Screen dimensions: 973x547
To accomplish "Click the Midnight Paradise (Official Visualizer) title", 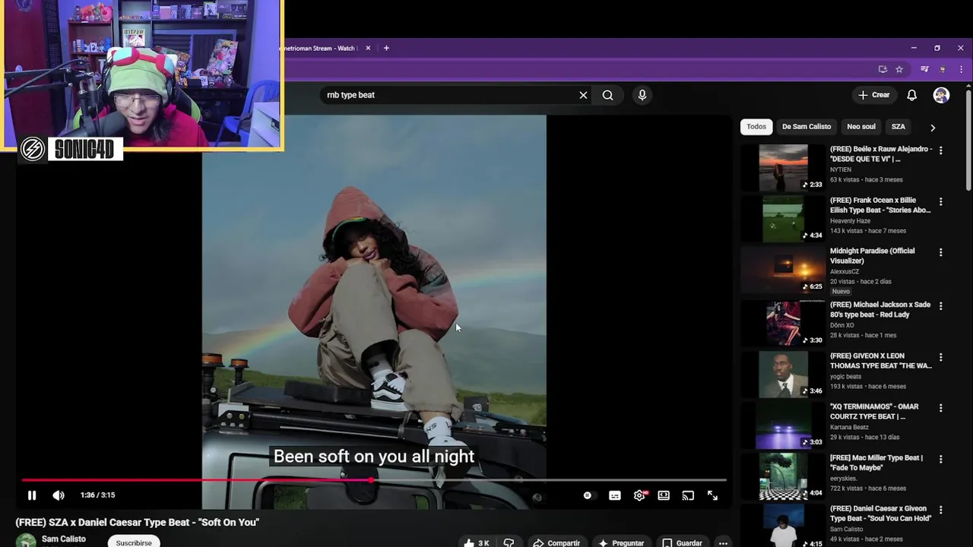I will point(872,256).
